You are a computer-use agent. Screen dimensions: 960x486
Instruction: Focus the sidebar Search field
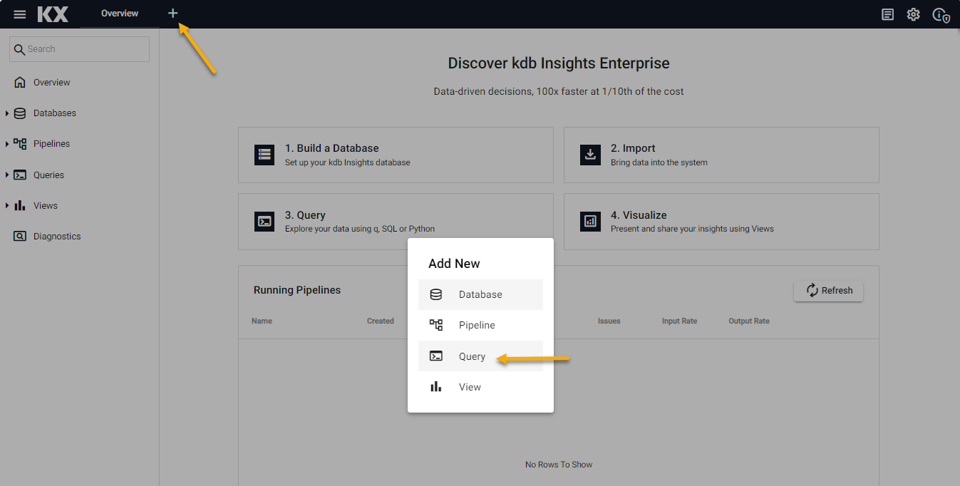click(x=79, y=49)
